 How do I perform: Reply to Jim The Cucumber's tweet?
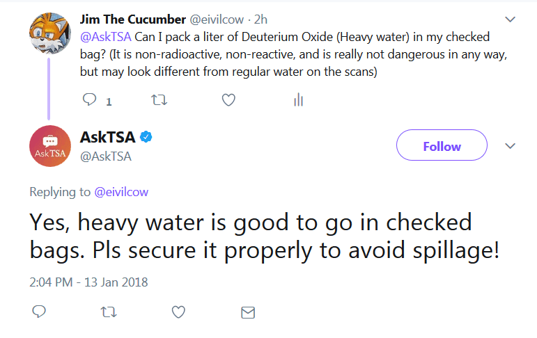(x=89, y=101)
